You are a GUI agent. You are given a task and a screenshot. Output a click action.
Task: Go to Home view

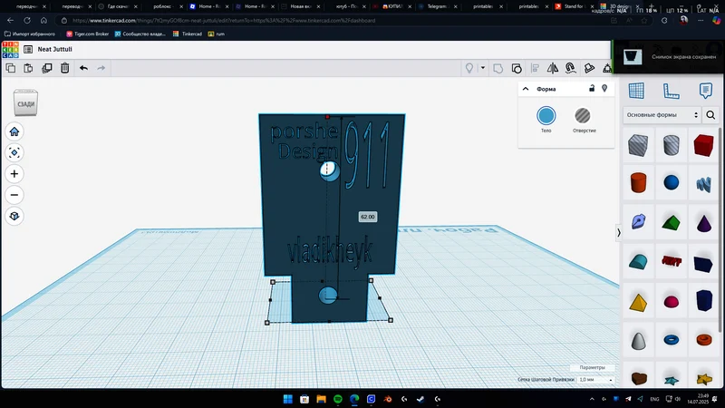pyautogui.click(x=14, y=131)
